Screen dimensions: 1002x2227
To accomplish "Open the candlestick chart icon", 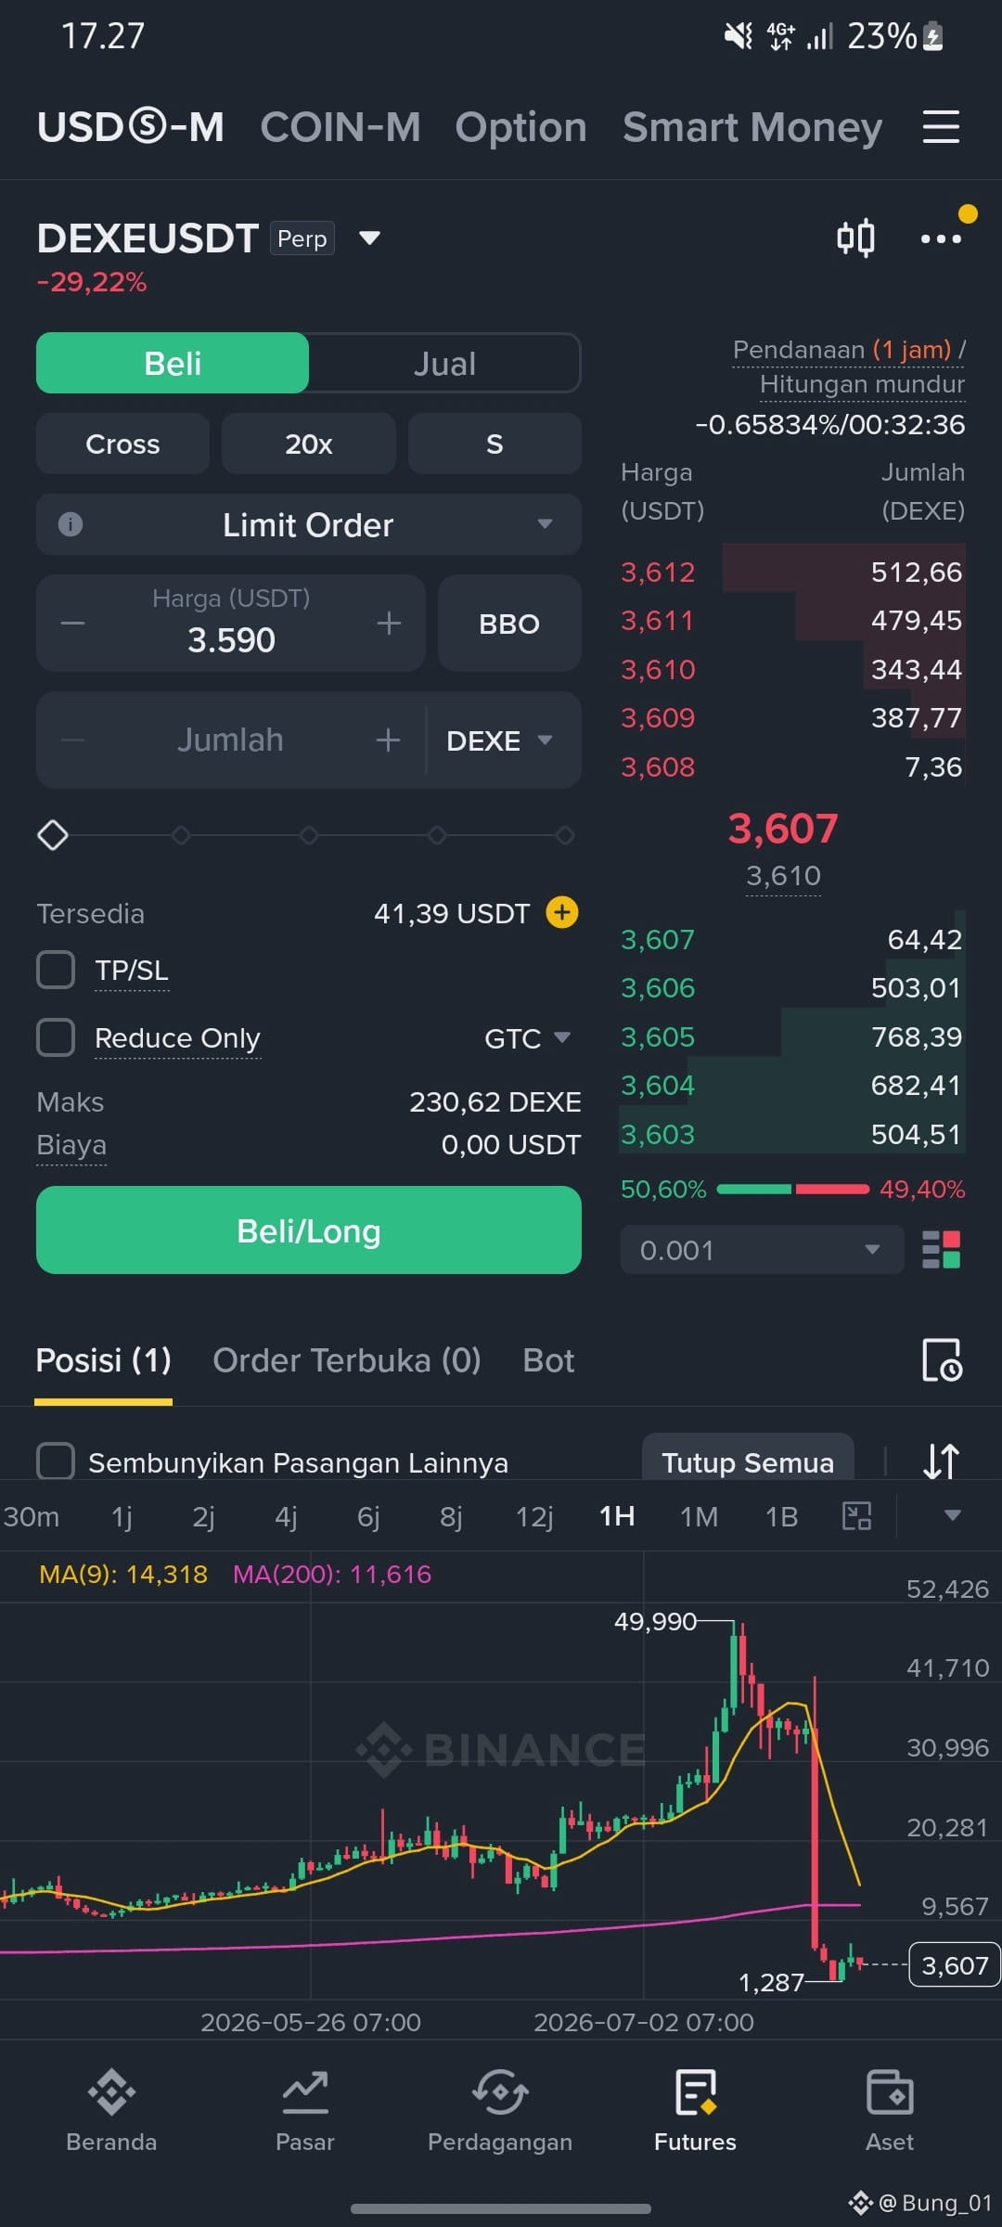I will tap(855, 238).
